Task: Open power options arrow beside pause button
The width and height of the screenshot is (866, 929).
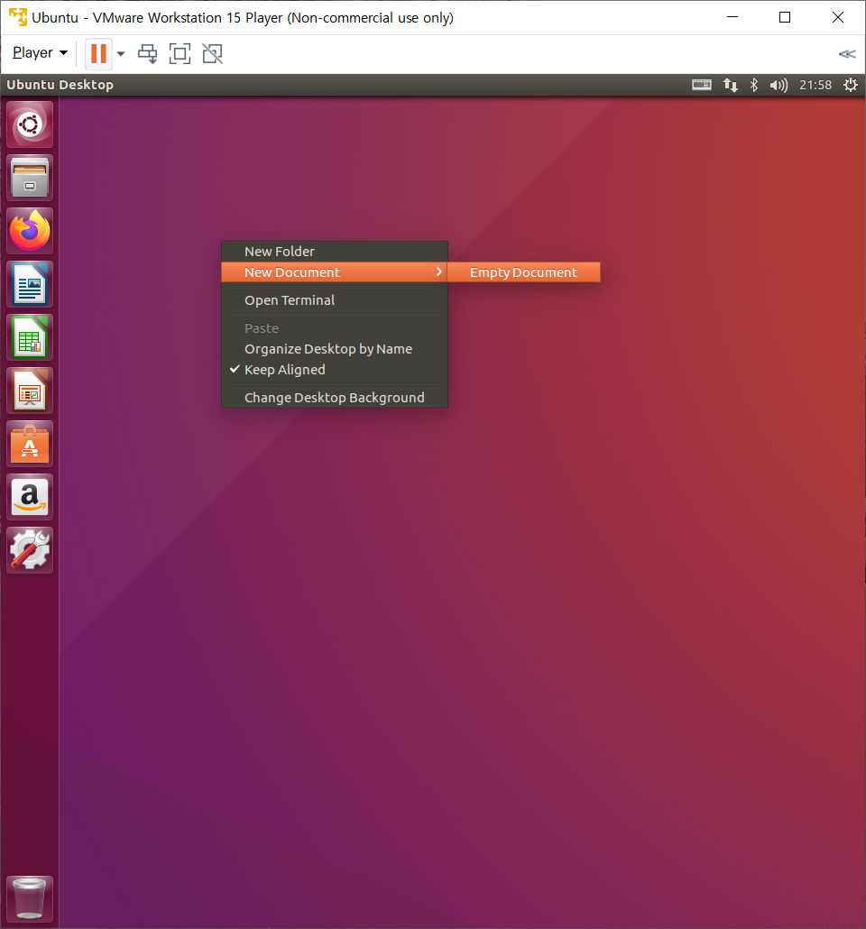Action: [121, 54]
